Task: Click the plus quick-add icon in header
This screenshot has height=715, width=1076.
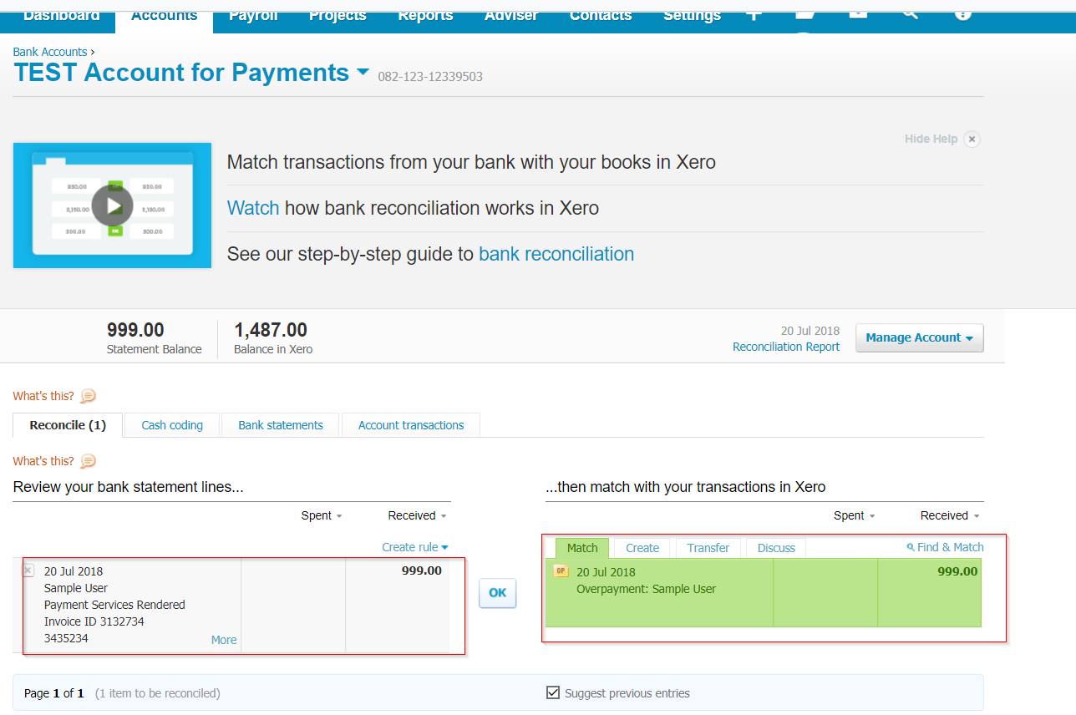Action: point(754,13)
